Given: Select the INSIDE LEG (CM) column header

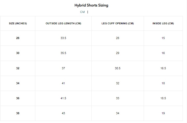Looking at the screenshot, I should pos(163,24).
